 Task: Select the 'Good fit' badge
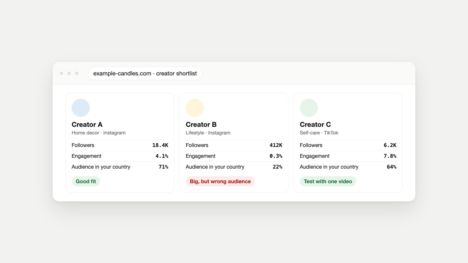pos(86,181)
